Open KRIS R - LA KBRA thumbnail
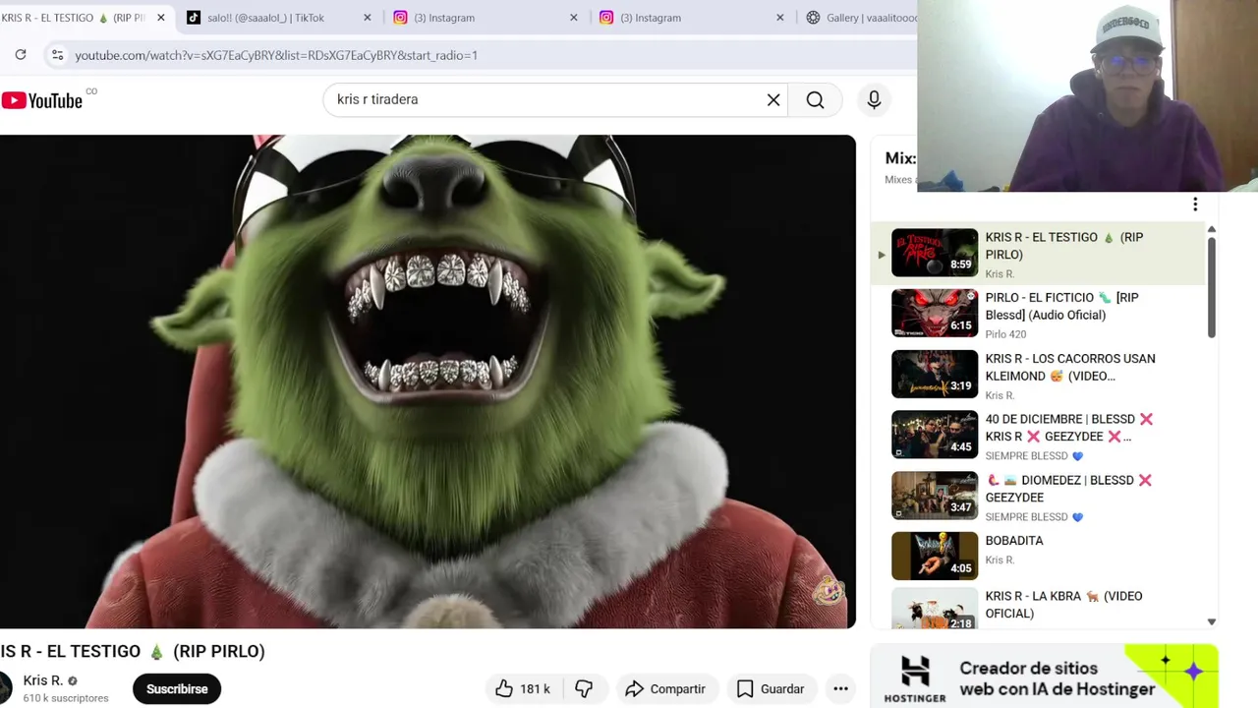 click(935, 610)
